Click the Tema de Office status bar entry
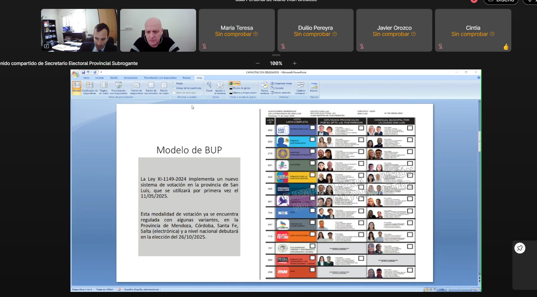Screen dimensions: 537x297 [105, 289]
